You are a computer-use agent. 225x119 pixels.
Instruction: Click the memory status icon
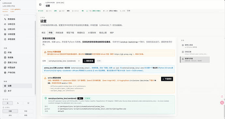click(x=60, y=11)
